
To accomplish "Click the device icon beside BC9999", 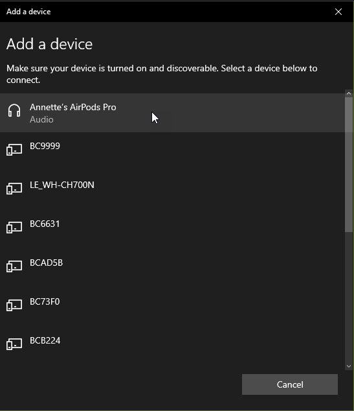I will coord(14,149).
